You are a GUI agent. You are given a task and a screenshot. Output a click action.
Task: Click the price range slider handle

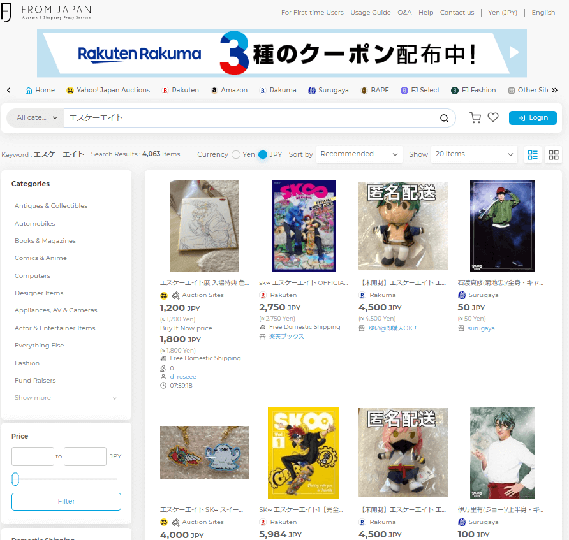[x=15, y=479]
